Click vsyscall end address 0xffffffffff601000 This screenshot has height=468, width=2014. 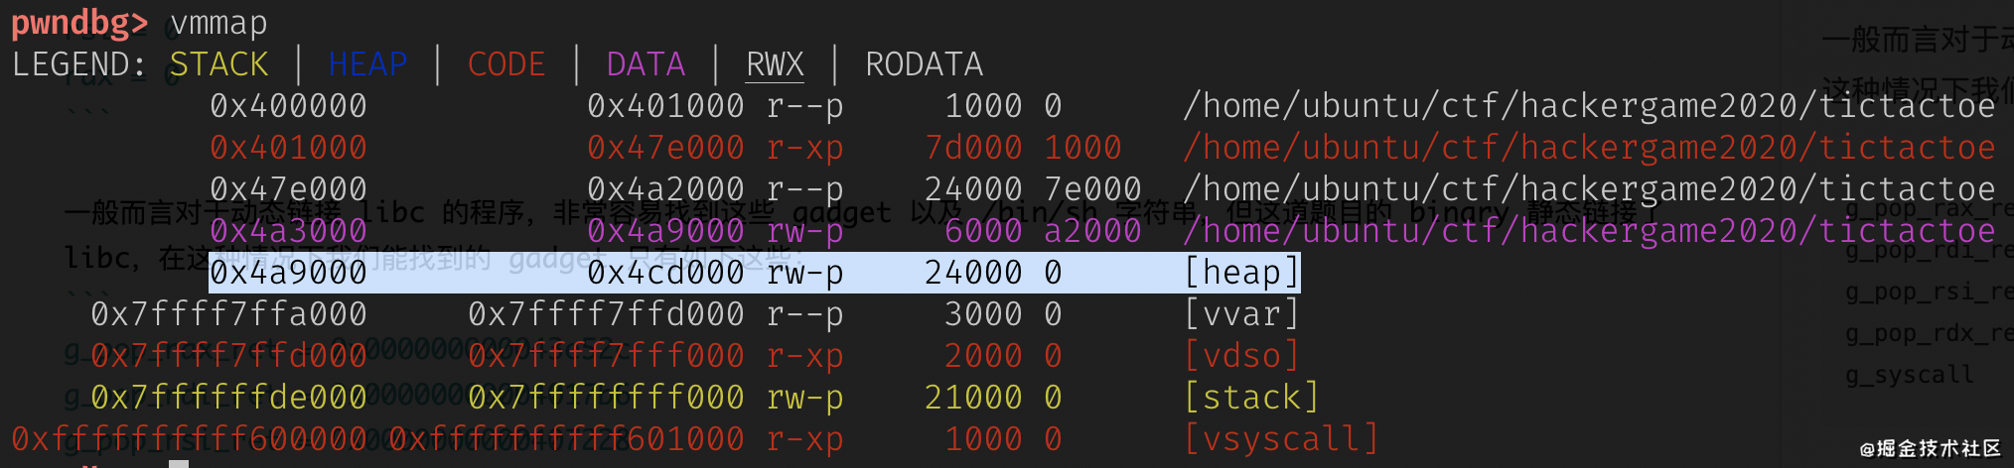point(566,439)
